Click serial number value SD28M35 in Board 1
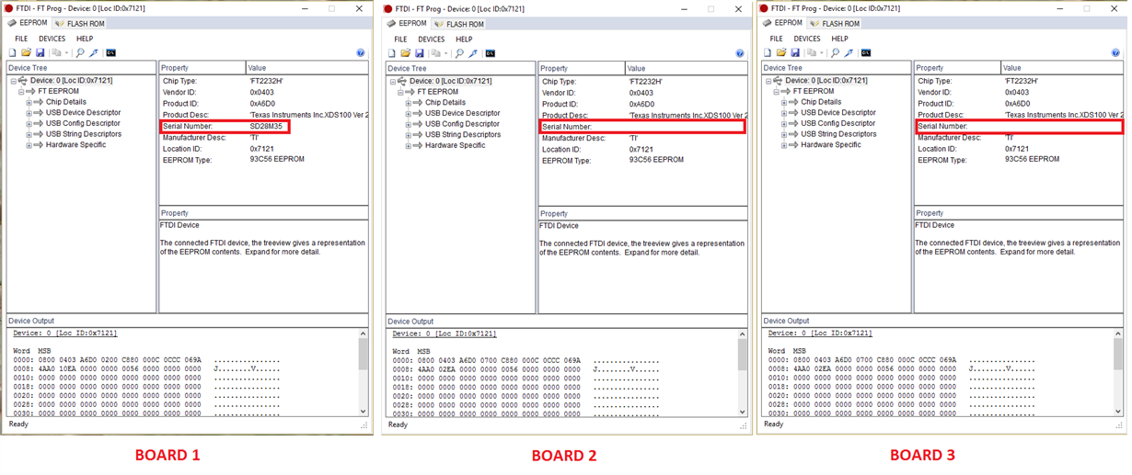1132x475 pixels. (267, 126)
